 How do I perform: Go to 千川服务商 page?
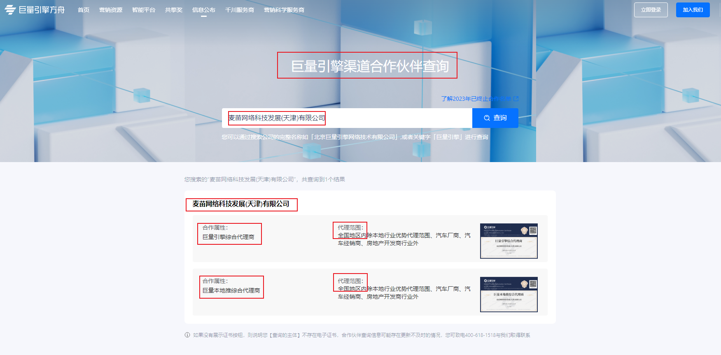(x=240, y=10)
